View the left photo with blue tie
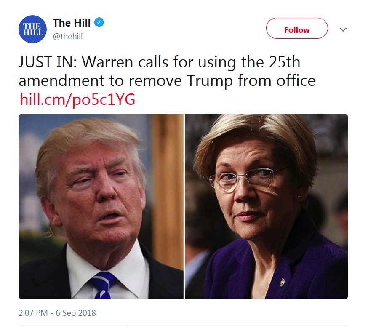 coord(101,206)
